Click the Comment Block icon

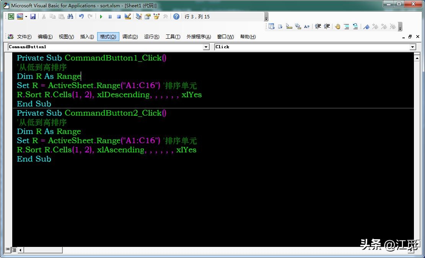coord(347,26)
